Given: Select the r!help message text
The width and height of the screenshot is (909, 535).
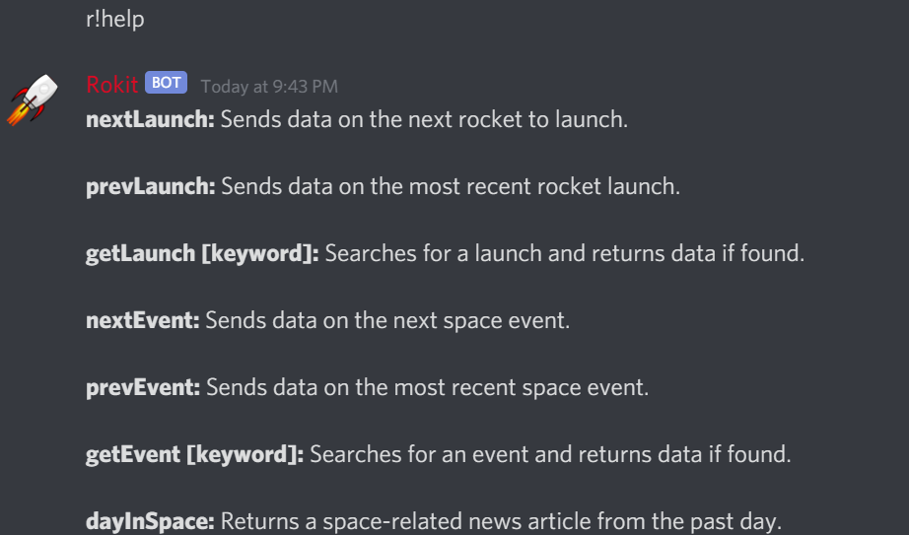Looking at the screenshot, I should click(115, 19).
